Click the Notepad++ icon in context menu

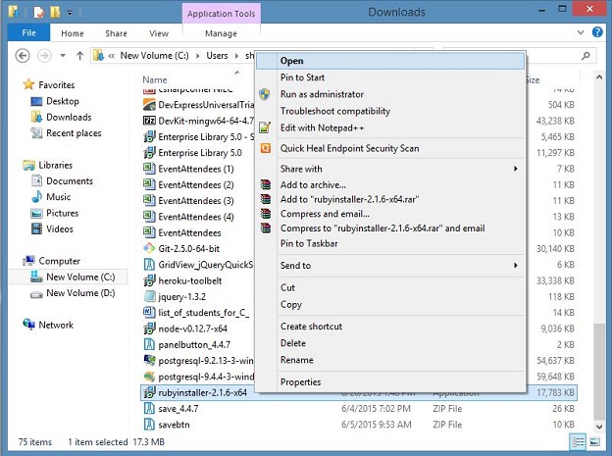click(266, 127)
